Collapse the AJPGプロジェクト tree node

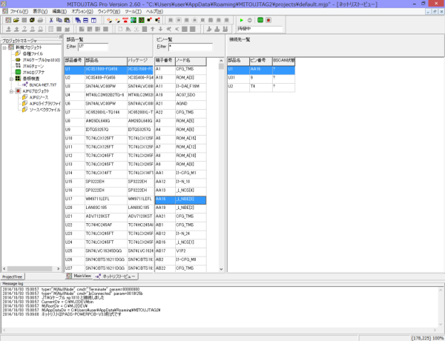pos(10,91)
